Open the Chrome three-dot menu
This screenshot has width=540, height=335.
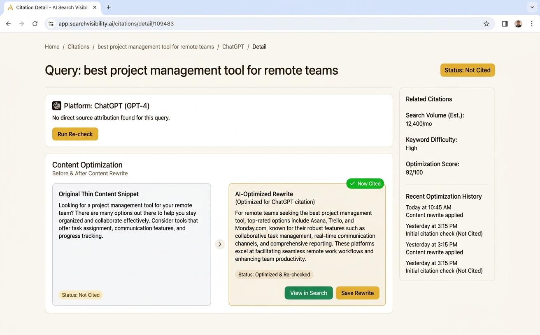532,24
